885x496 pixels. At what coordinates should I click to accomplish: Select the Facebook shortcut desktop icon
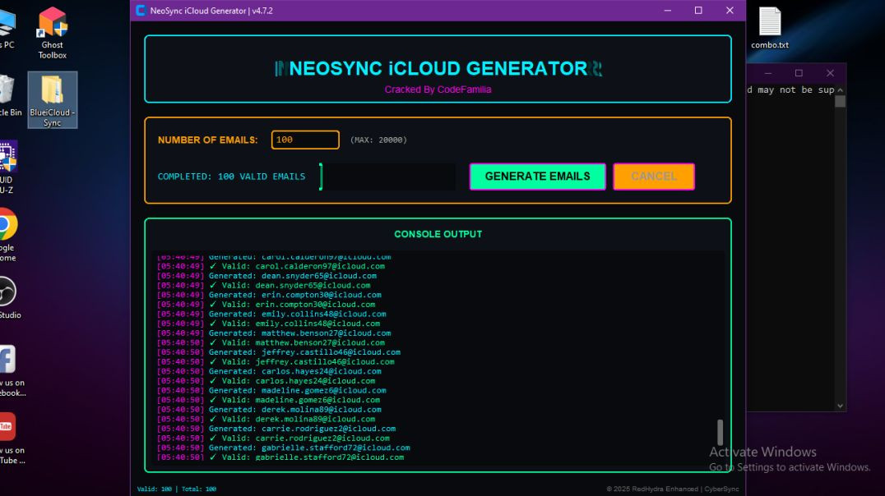pyautogui.click(x=12, y=371)
